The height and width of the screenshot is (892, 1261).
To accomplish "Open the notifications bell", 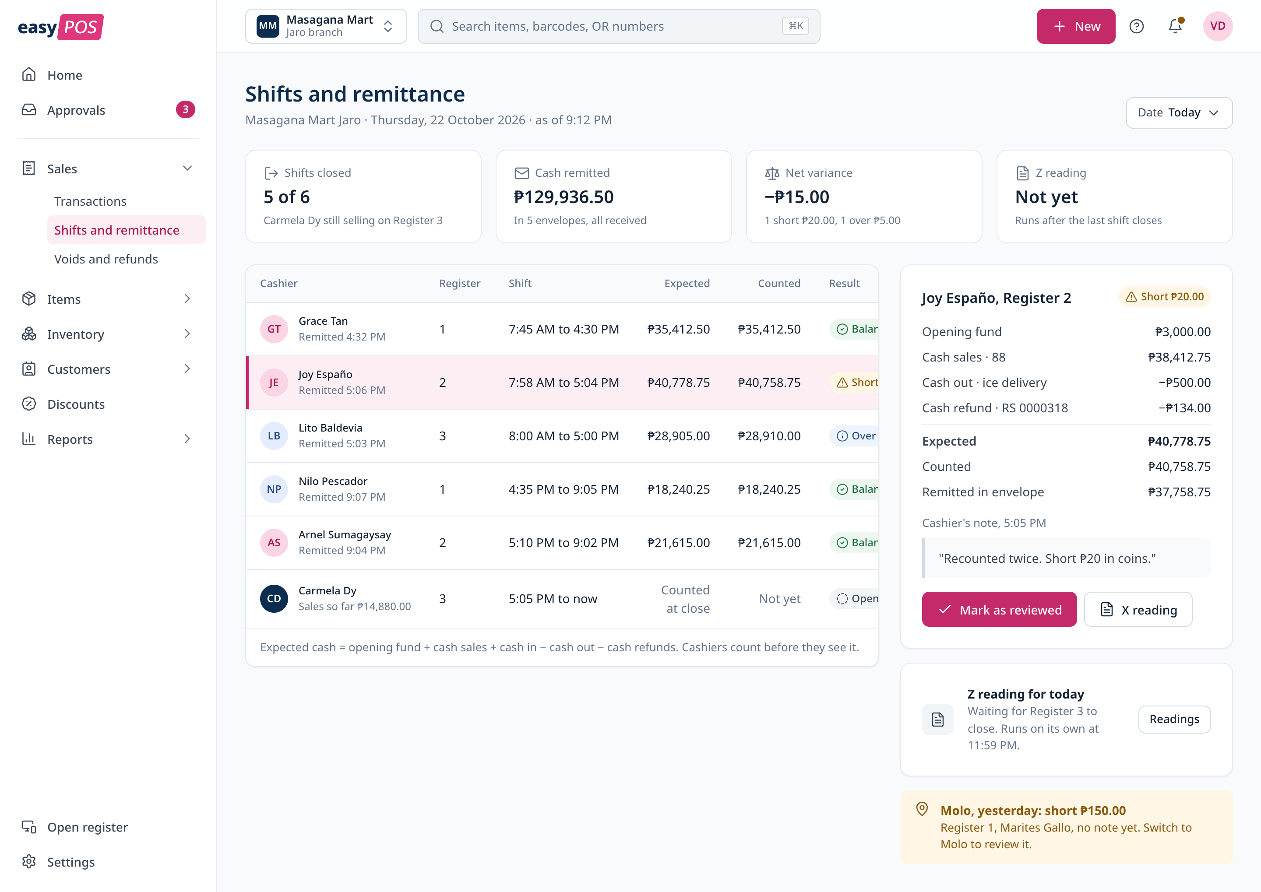I will coord(1175,26).
